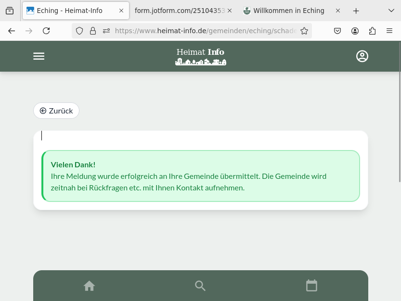The image size is (401, 301).
Task: Switch to the jotform.com tab
Action: point(179,11)
